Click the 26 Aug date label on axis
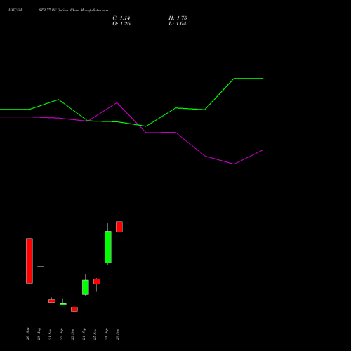The image size is (351, 351). point(28,333)
